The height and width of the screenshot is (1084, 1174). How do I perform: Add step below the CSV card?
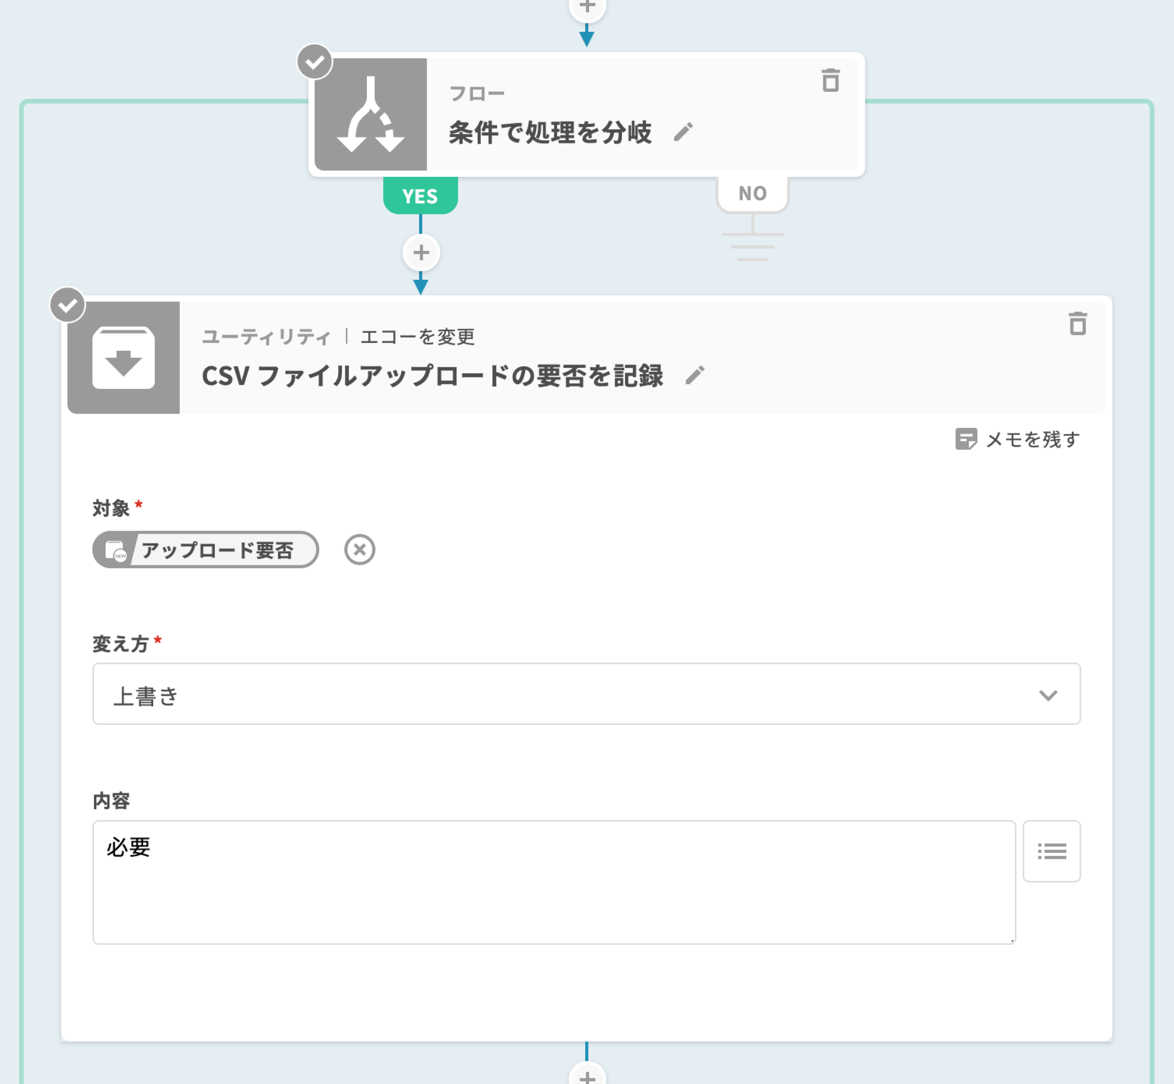pos(587,1076)
